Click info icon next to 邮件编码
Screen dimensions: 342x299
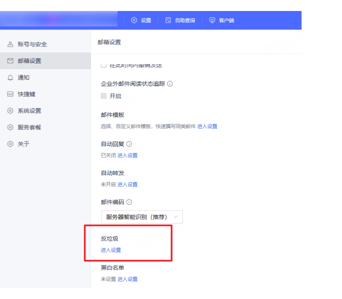(129, 202)
